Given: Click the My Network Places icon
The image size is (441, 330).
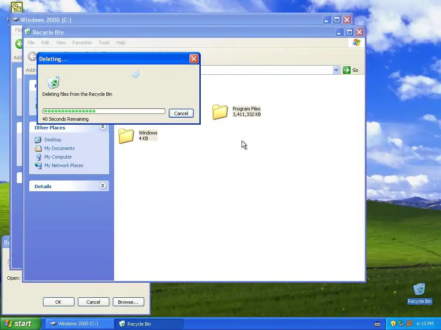Looking at the screenshot, I should pyautogui.click(x=38, y=165).
